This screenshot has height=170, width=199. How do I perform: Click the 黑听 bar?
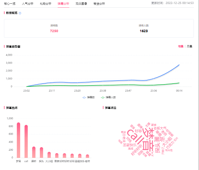coord(34,152)
